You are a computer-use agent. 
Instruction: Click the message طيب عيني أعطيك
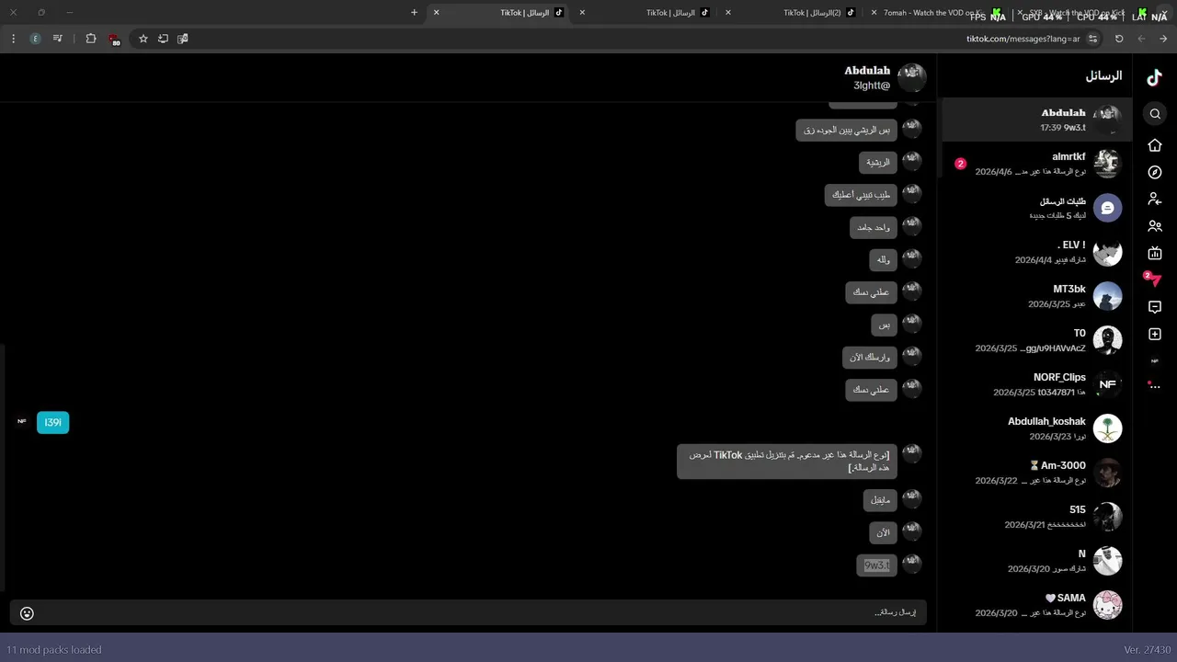[861, 195]
